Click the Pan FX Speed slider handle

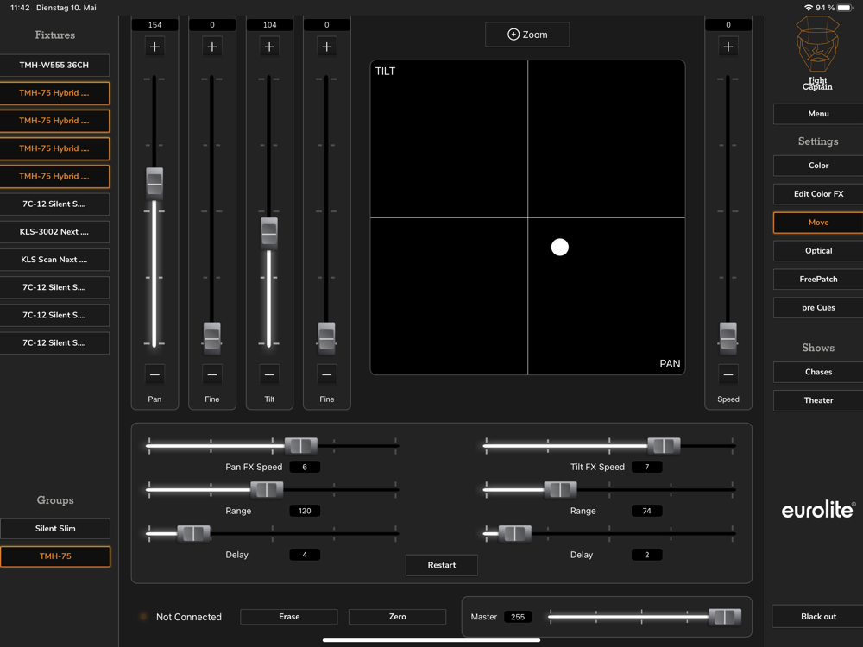(301, 446)
